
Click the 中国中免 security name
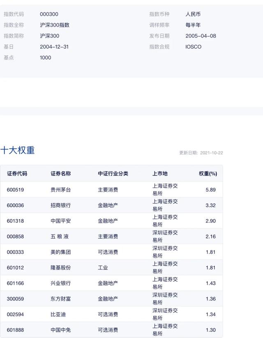click(x=60, y=330)
